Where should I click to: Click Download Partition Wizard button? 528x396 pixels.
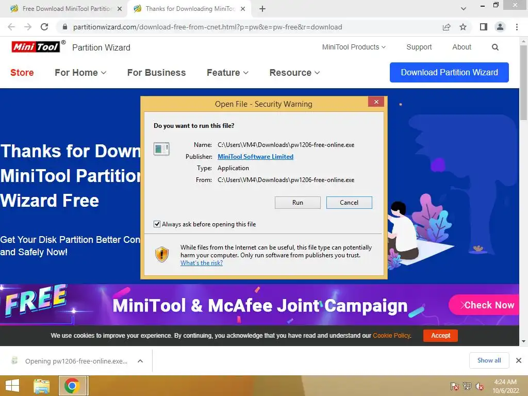pos(449,72)
